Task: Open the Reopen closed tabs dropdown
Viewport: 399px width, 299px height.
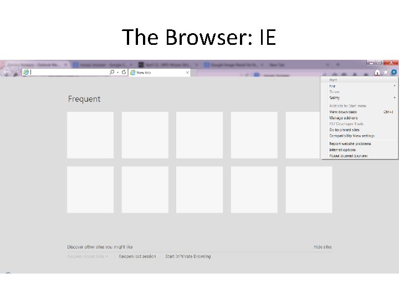Action: 88,256
